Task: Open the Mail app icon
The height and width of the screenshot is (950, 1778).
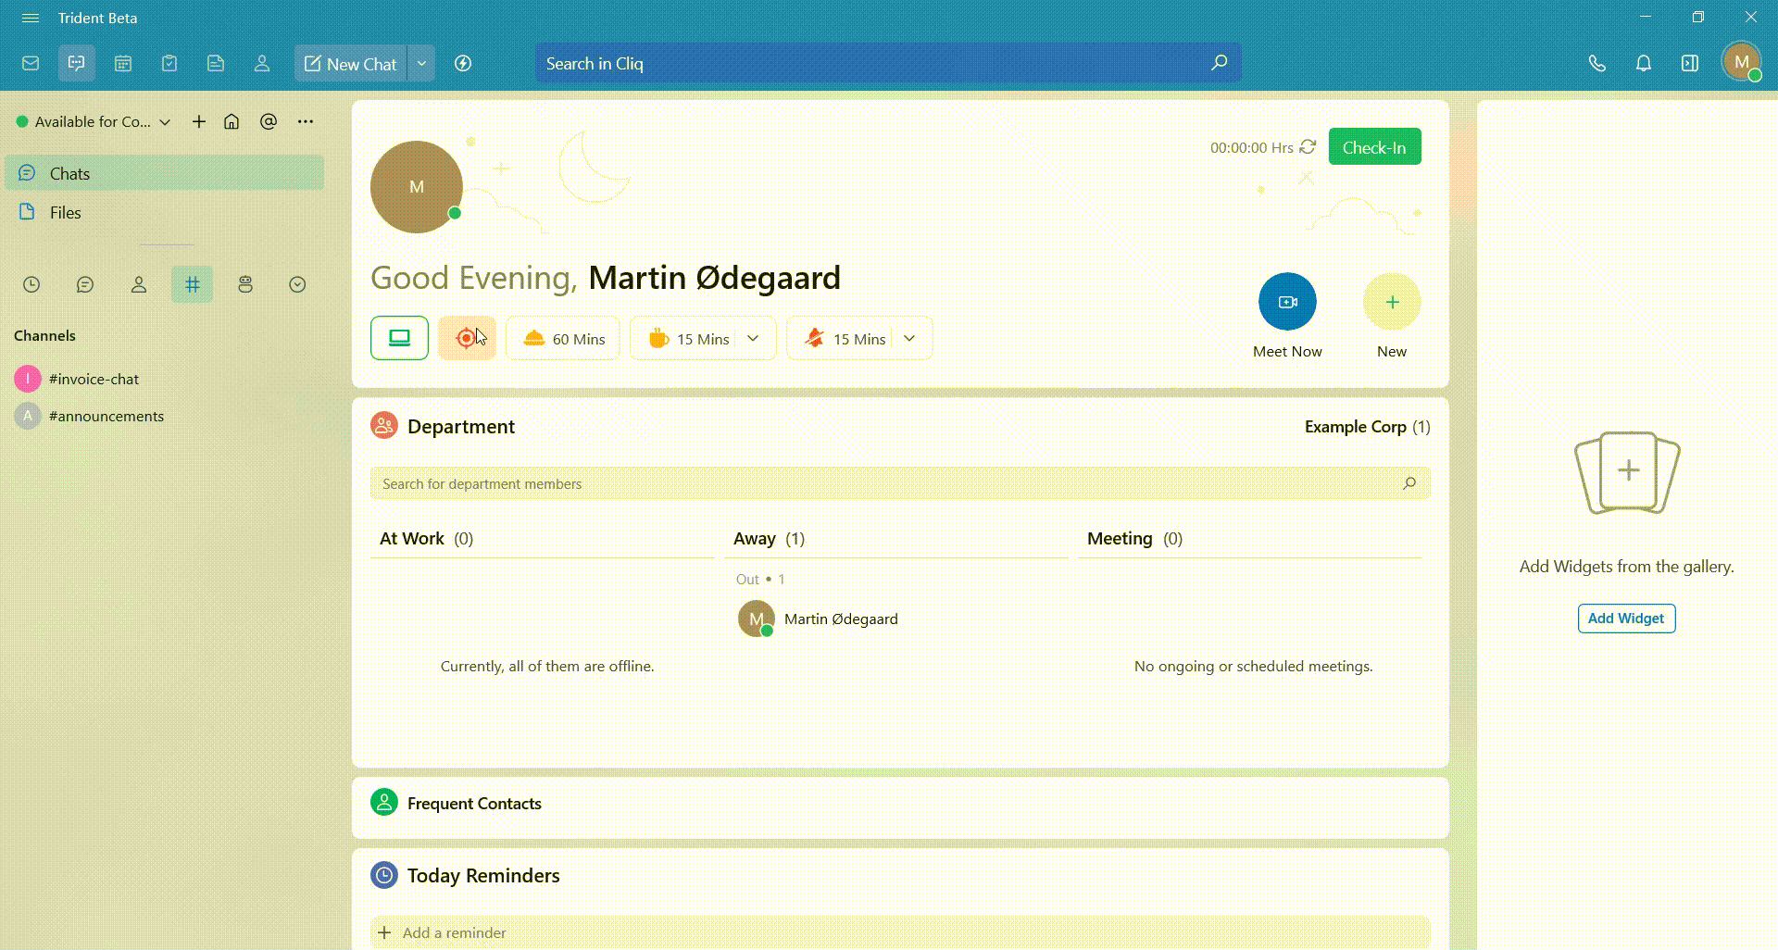Action: coord(31,64)
